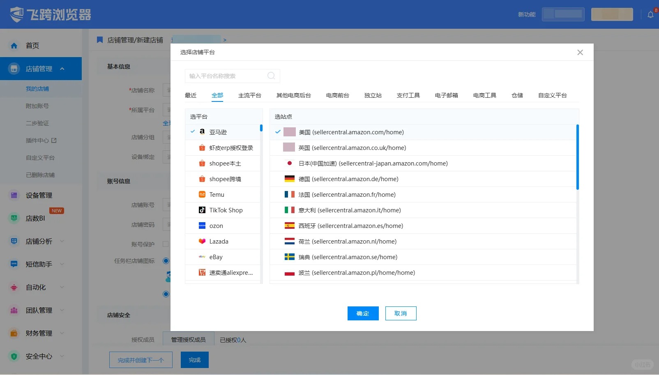Image resolution: width=659 pixels, height=375 pixels.
Task: Click the search magnifier icon in platform search
Action: [x=271, y=76]
